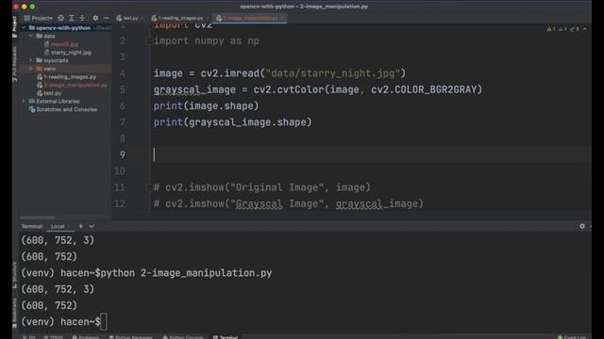This screenshot has height=339, width=604.
Task: Select Scratches and Consoles
Action: (x=63, y=109)
